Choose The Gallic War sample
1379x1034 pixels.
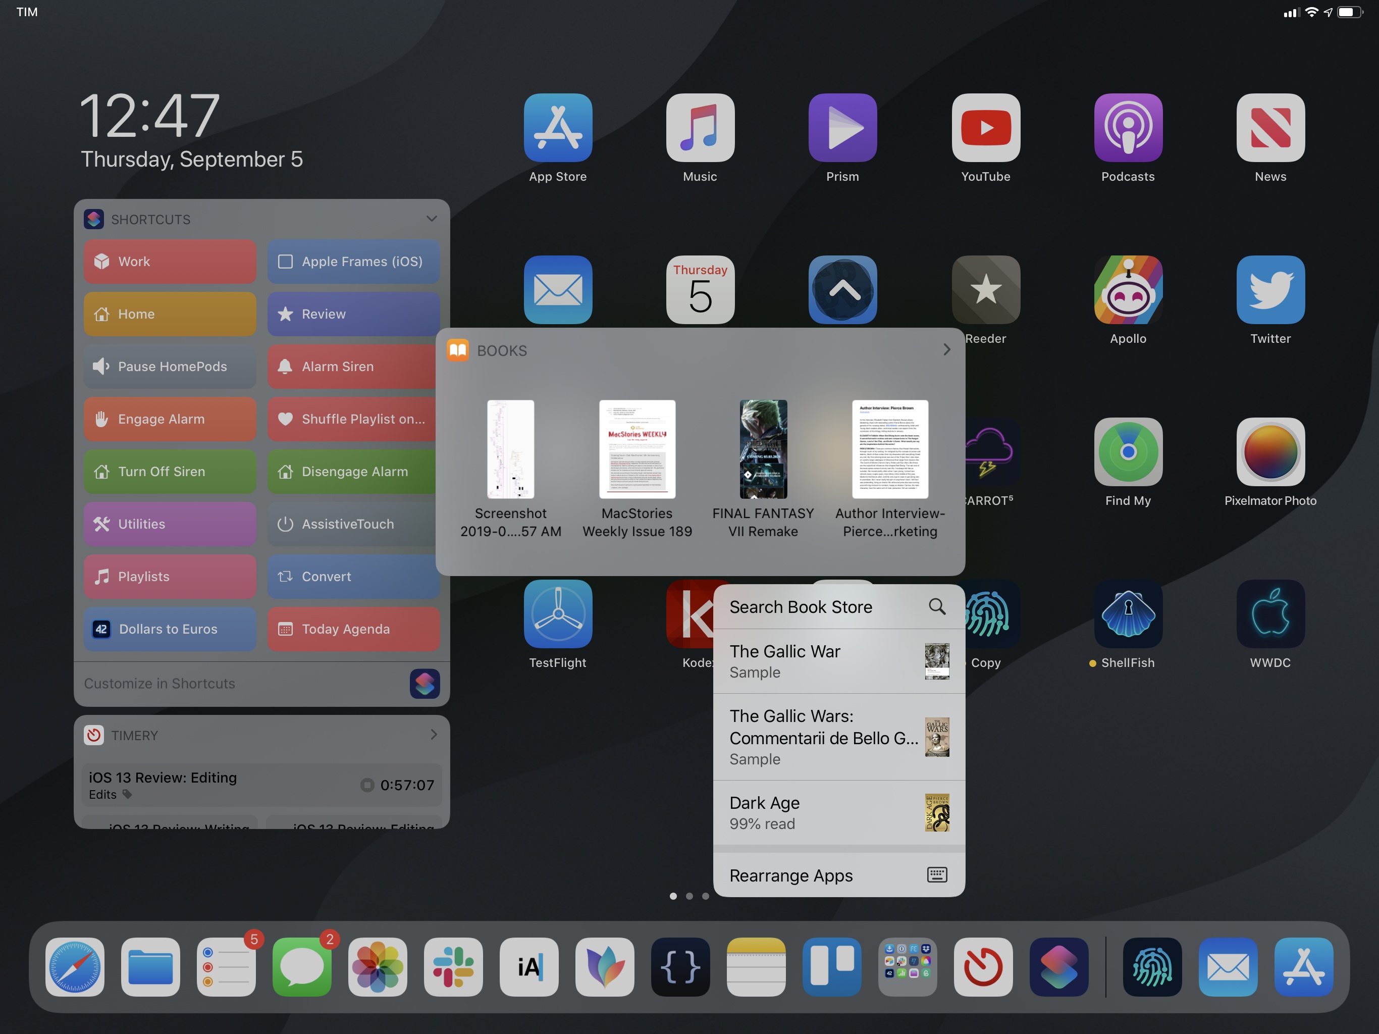839,661
